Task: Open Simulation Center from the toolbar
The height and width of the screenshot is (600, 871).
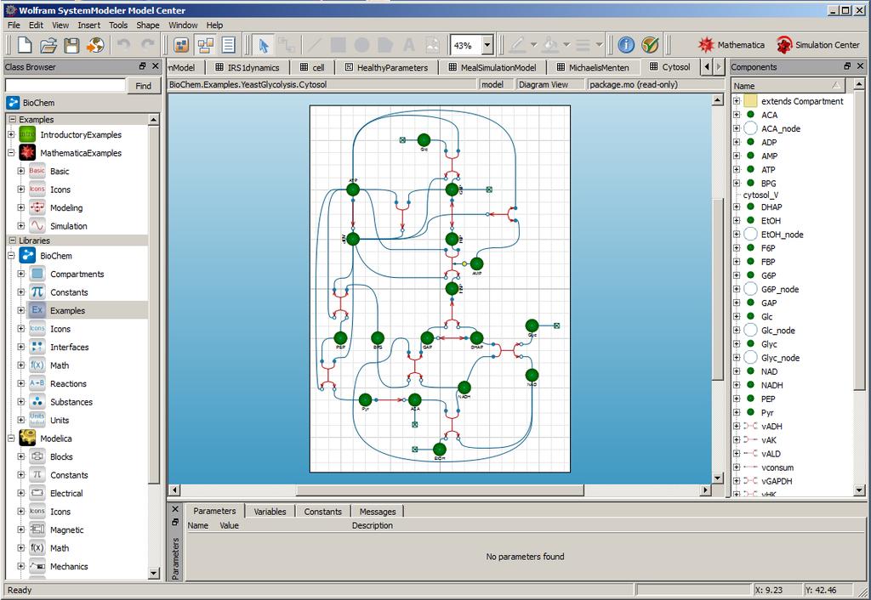Action: tap(817, 45)
